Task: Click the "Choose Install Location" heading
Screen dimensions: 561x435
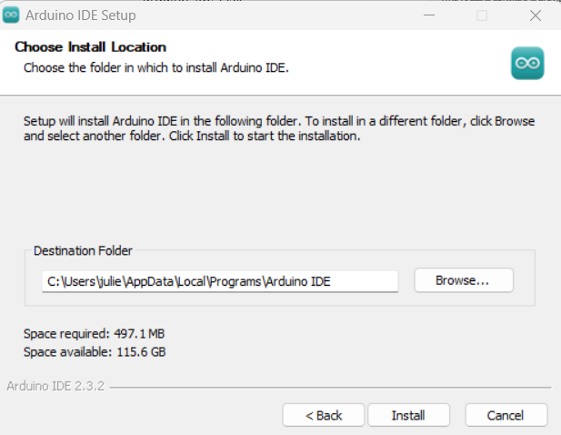Action: pyautogui.click(x=90, y=47)
